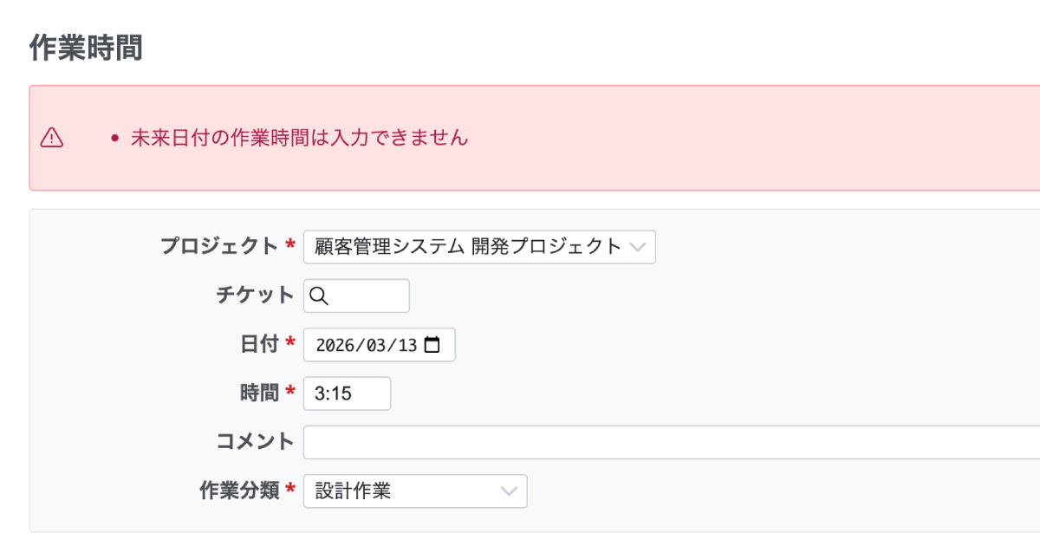1040x546 pixels.
Task: Select the month 03 segment of the date
Action: (376, 345)
